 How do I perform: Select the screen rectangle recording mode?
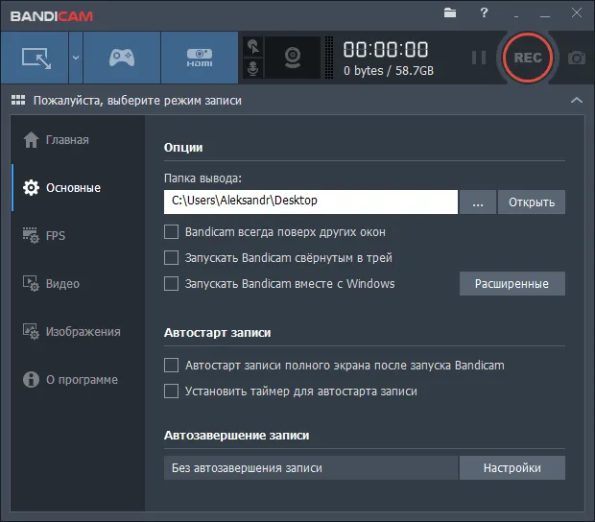pos(35,58)
